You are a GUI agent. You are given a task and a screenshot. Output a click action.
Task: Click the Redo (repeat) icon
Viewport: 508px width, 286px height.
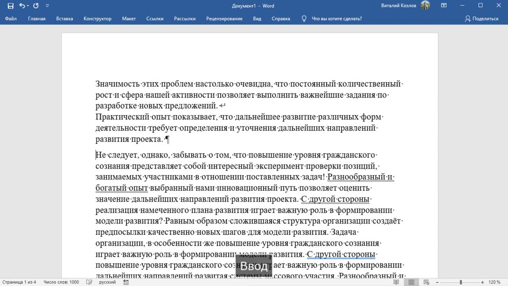pos(36,6)
